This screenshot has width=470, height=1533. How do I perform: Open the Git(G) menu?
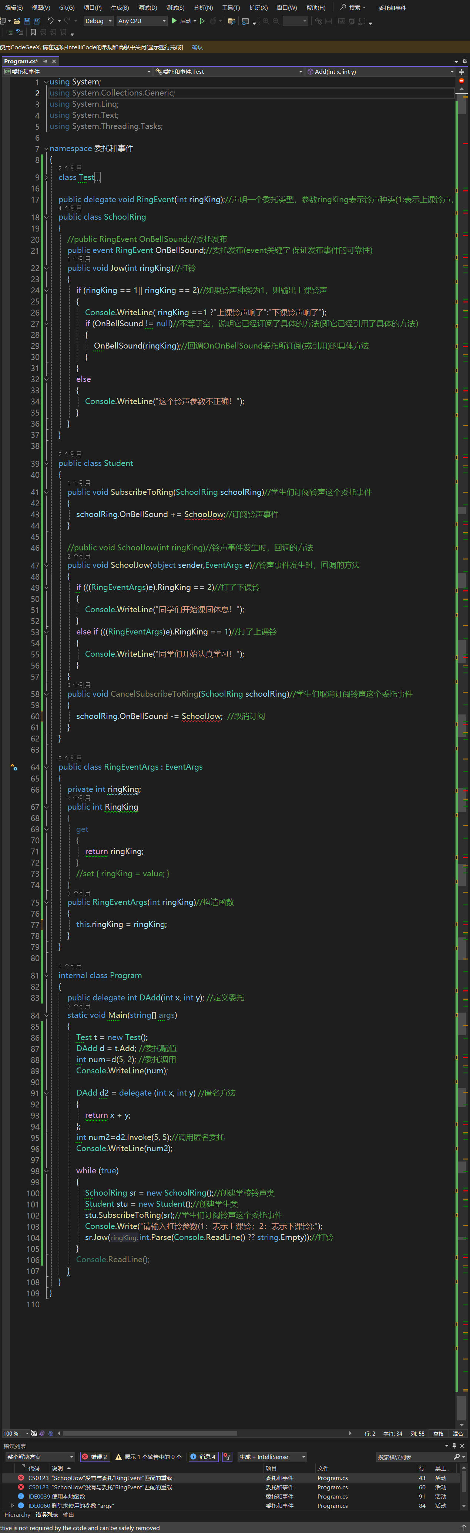67,8
